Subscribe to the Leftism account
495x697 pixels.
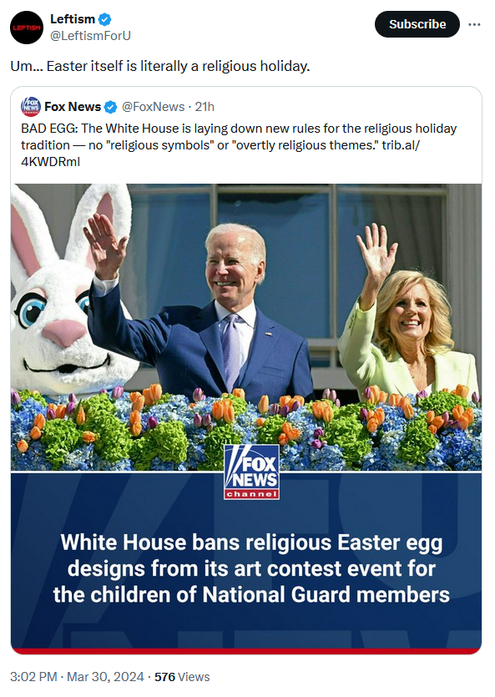pyautogui.click(x=417, y=24)
